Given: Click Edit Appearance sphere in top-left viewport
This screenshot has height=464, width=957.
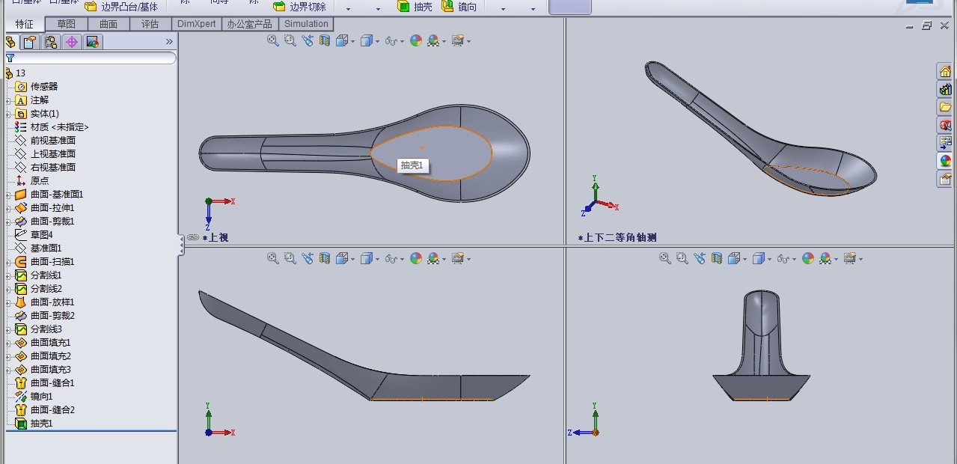Looking at the screenshot, I should pos(416,40).
